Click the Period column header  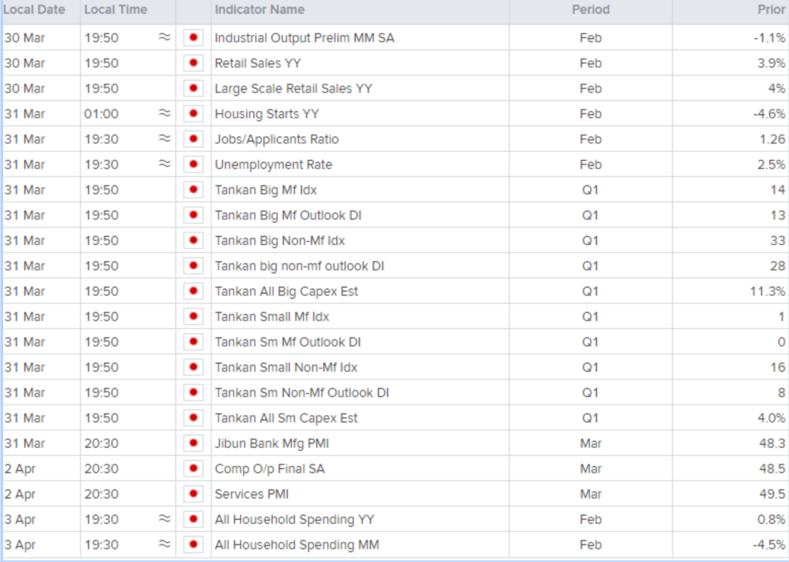(591, 10)
